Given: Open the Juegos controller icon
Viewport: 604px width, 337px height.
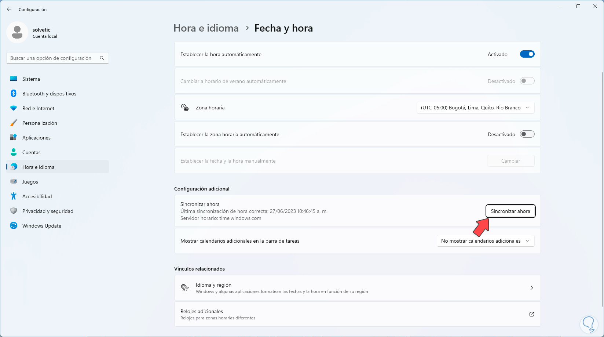Looking at the screenshot, I should coord(14,182).
